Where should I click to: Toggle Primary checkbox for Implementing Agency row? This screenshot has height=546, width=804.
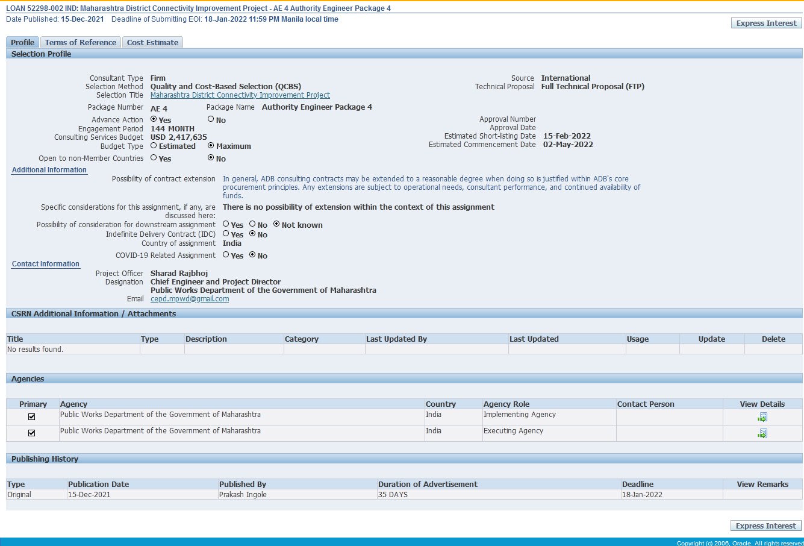point(32,417)
